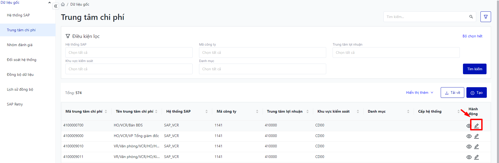Sort by Mã trung tâm chi phí column
Screen dimensions: 499x163
(106, 112)
